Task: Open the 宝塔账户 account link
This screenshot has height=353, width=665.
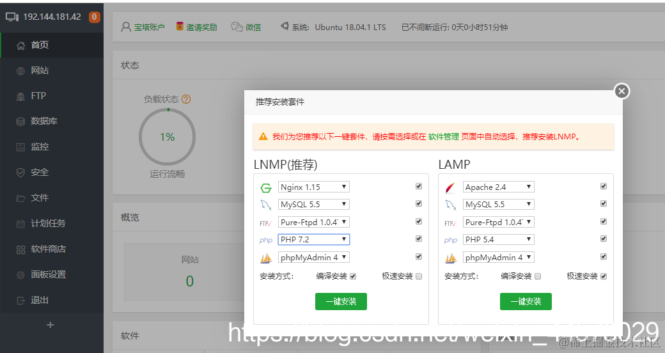Action: click(x=149, y=27)
